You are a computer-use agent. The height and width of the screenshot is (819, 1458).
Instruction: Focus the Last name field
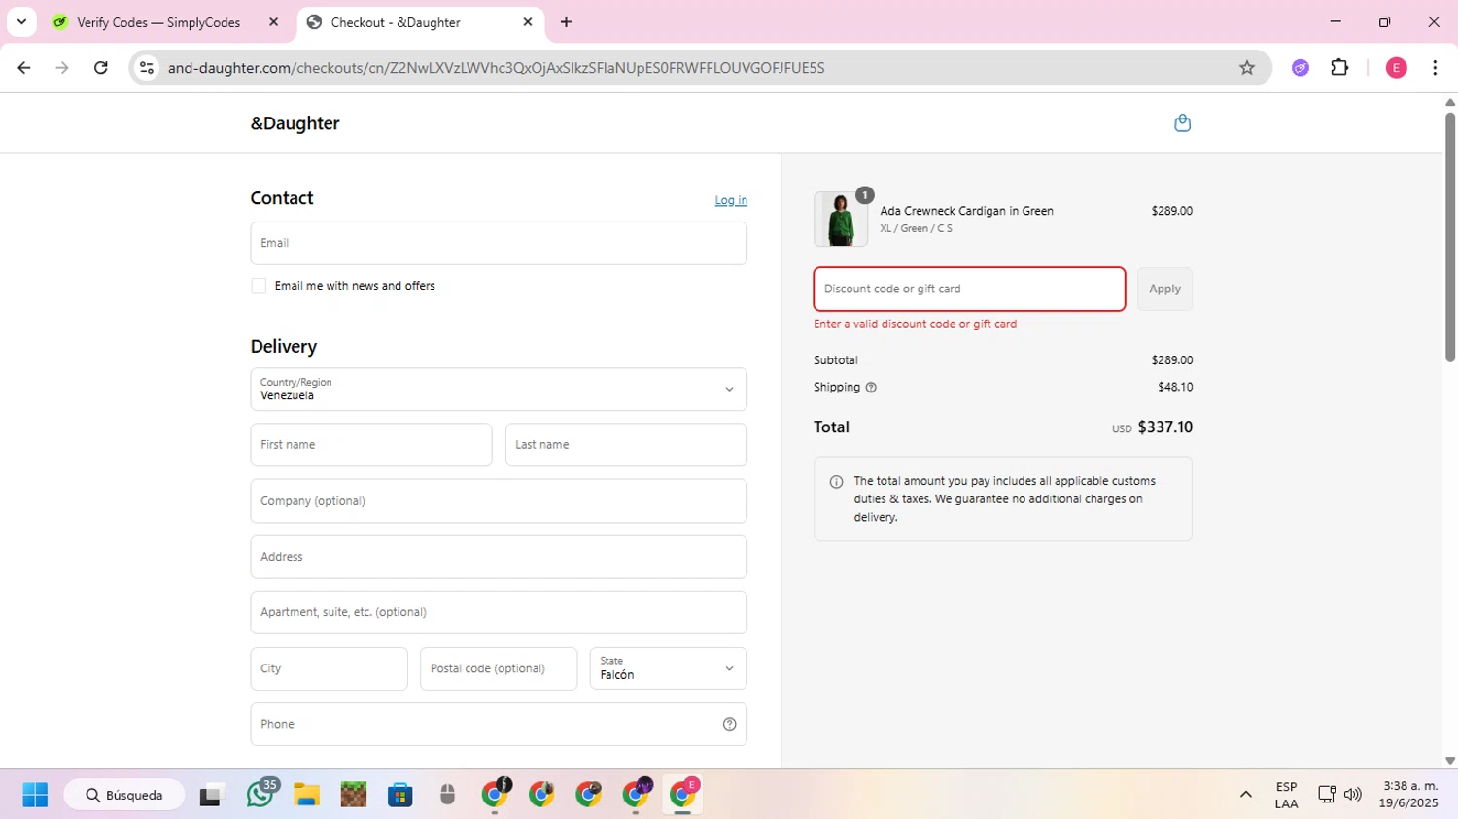coord(626,445)
